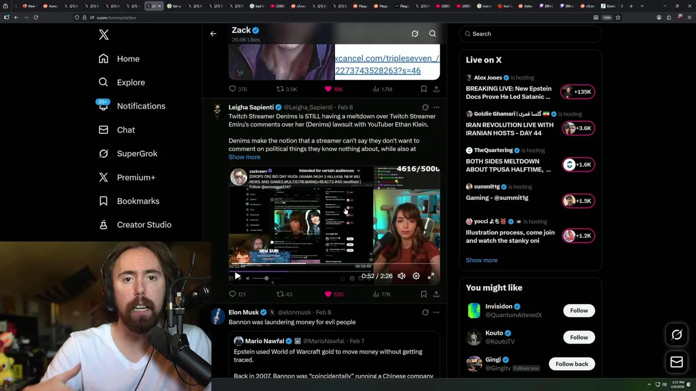Open Elon Musk's profile name

tap(244, 312)
